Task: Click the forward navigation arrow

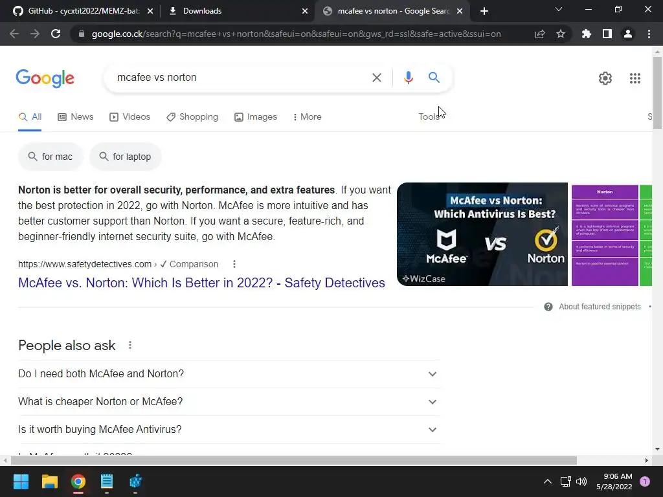Action: pos(35,34)
